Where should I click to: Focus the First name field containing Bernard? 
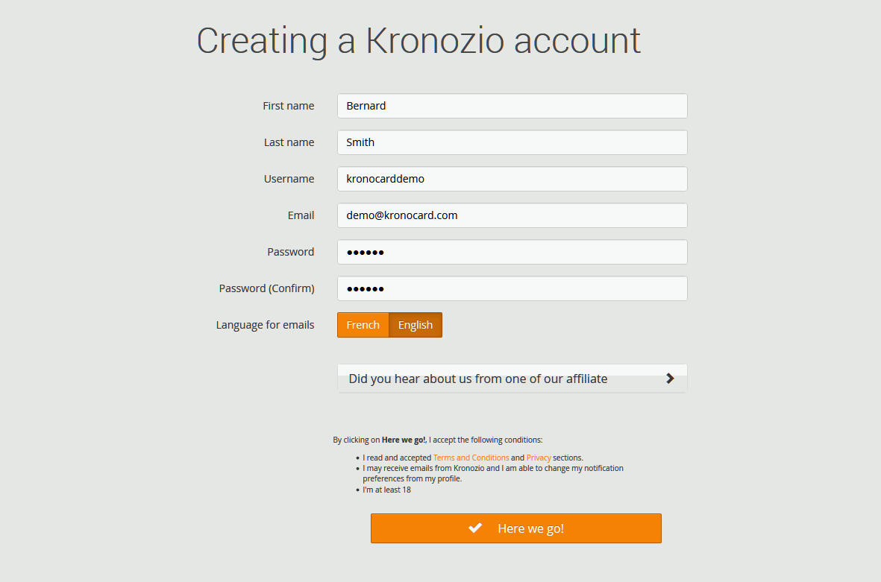[512, 106]
